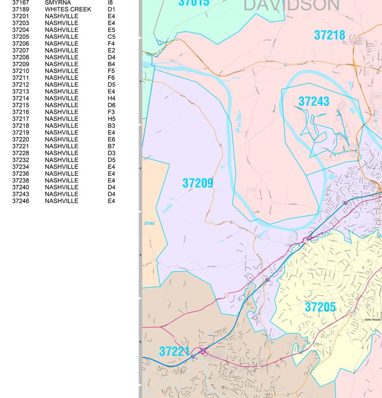Select the WHITES CREEK city name

[x=68, y=10]
